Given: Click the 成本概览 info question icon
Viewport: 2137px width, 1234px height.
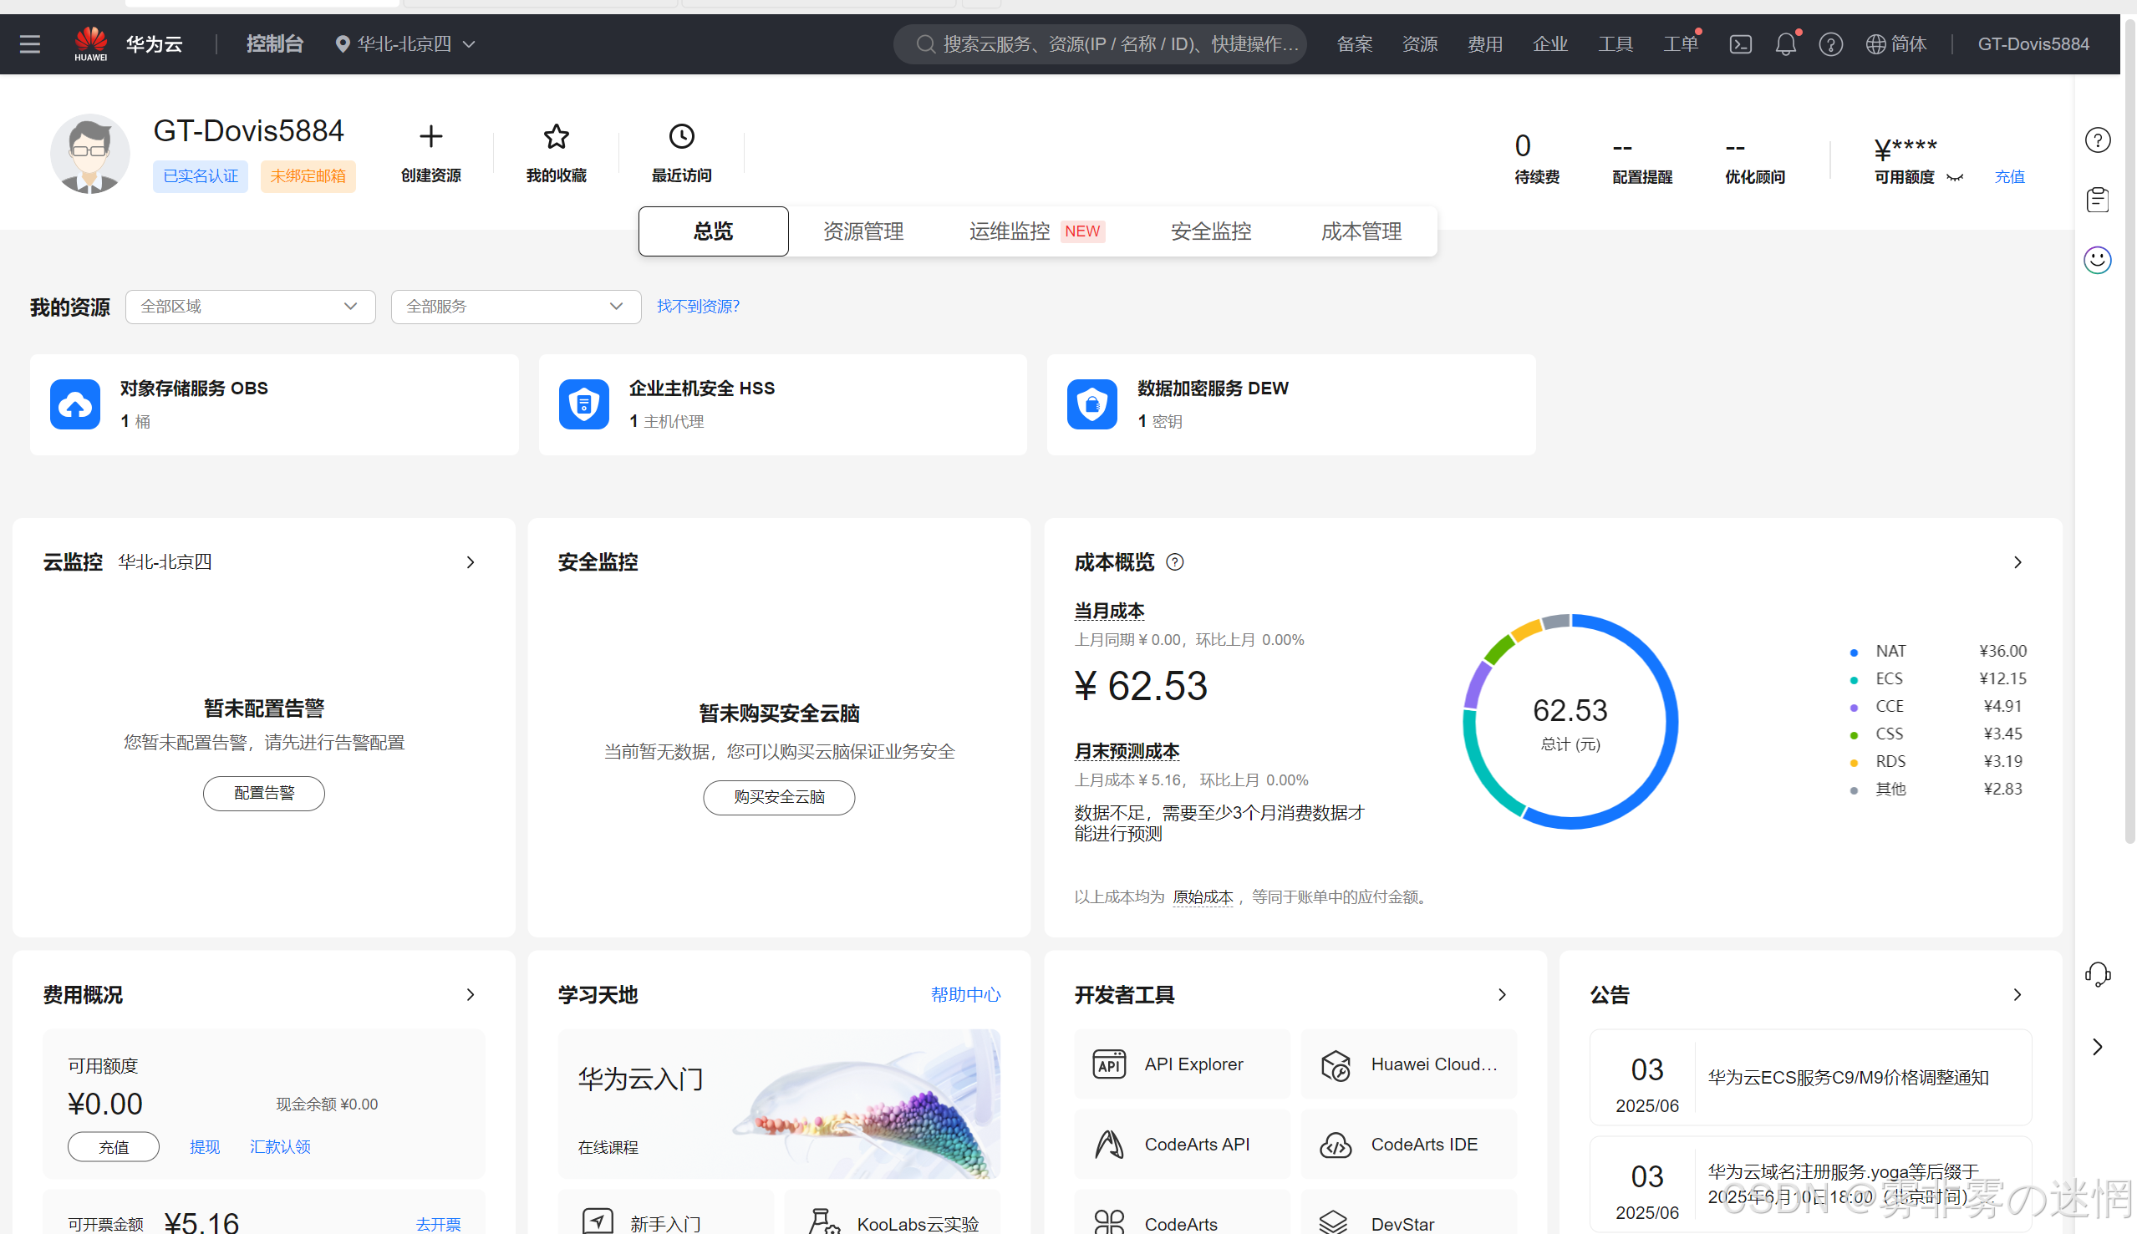Looking at the screenshot, I should pos(1175,562).
